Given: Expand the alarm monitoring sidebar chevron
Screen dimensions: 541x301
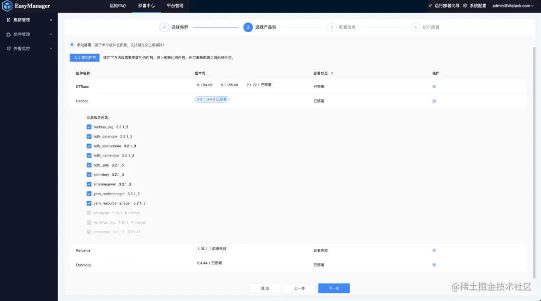Looking at the screenshot, I should click(51, 48).
